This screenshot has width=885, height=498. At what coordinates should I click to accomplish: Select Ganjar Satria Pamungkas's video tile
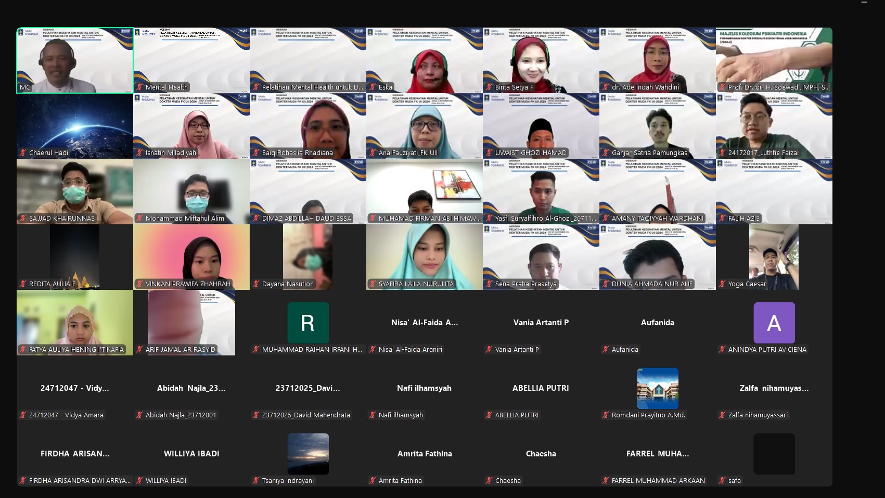point(657,125)
